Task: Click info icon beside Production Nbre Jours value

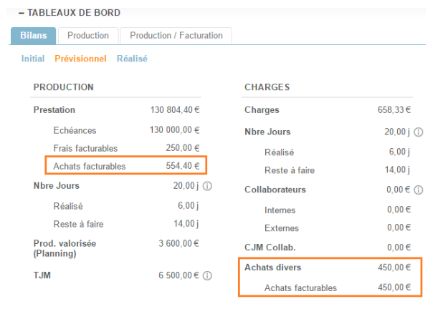Action: coord(207,186)
